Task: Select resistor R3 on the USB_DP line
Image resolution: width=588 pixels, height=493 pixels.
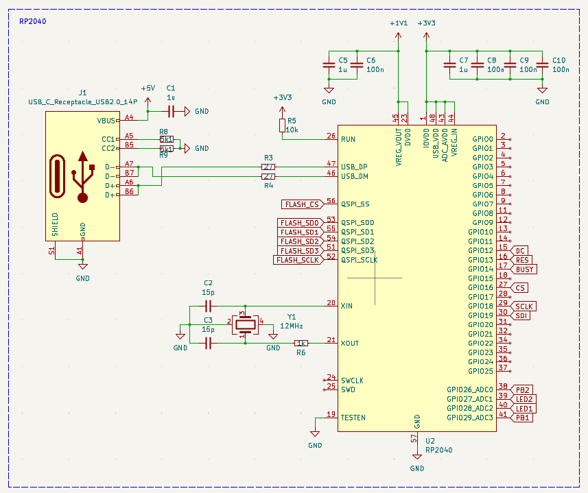Action: [268, 167]
